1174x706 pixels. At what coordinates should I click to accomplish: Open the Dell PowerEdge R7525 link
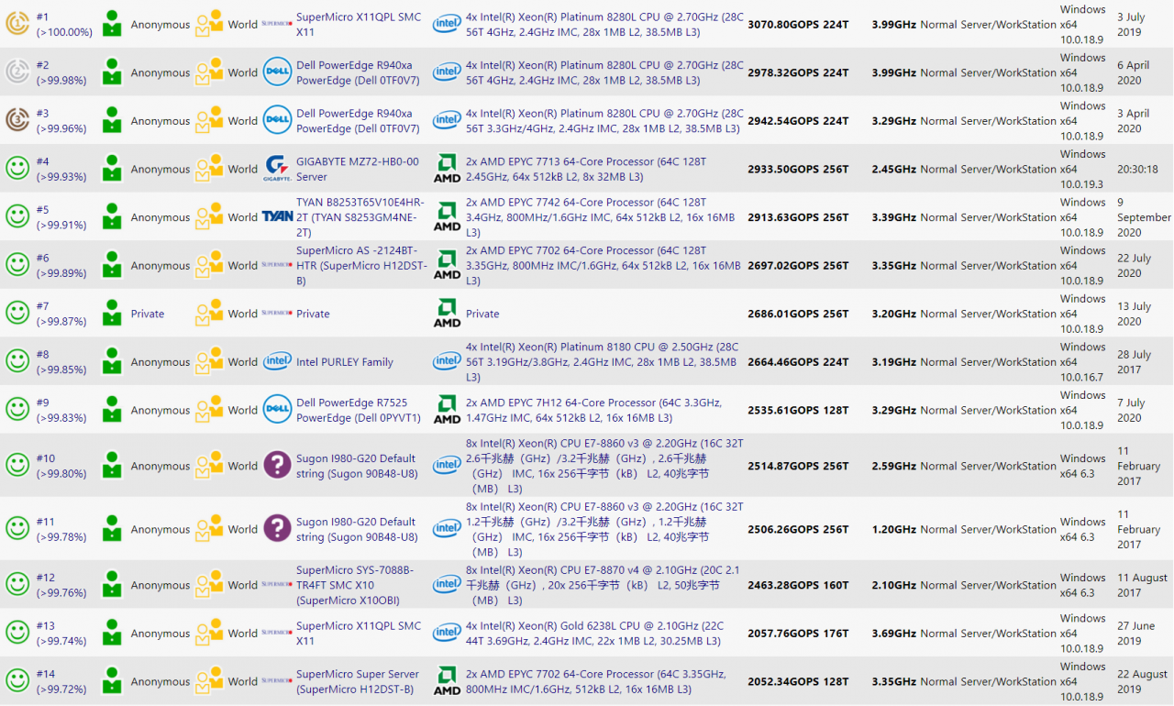pos(359,410)
